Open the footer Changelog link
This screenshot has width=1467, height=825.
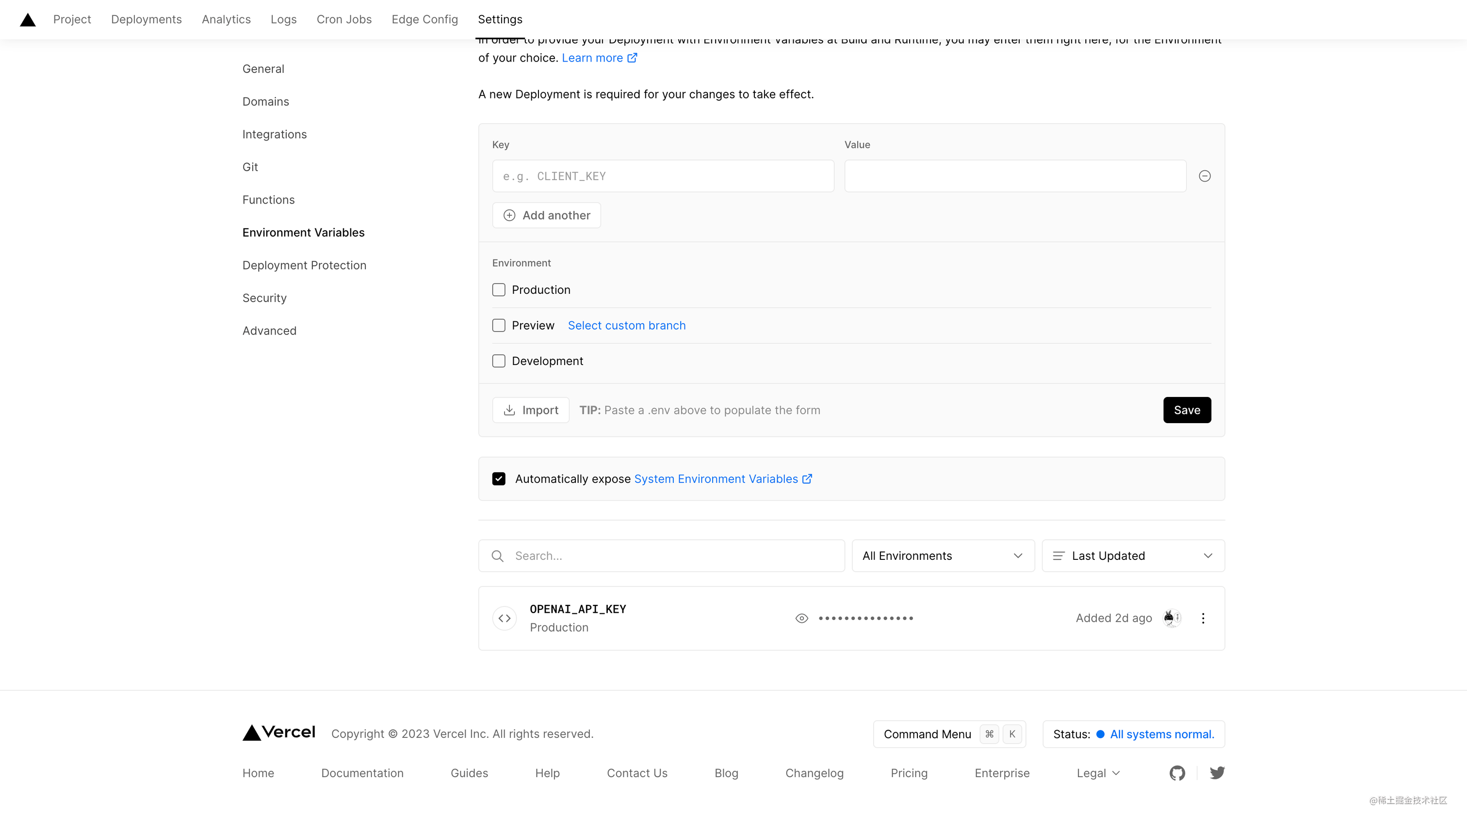pos(815,773)
